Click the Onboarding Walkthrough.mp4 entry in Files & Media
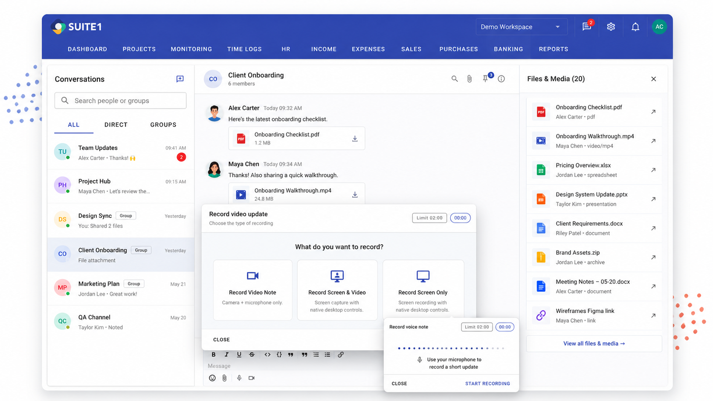This screenshot has width=713, height=401. tap(594, 141)
